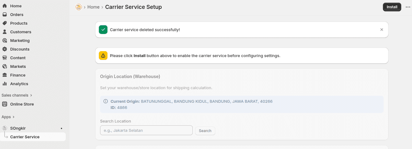Viewport: 412px width, 149px height.
Task: Open Orders via its inbox icon
Action: point(4,14)
